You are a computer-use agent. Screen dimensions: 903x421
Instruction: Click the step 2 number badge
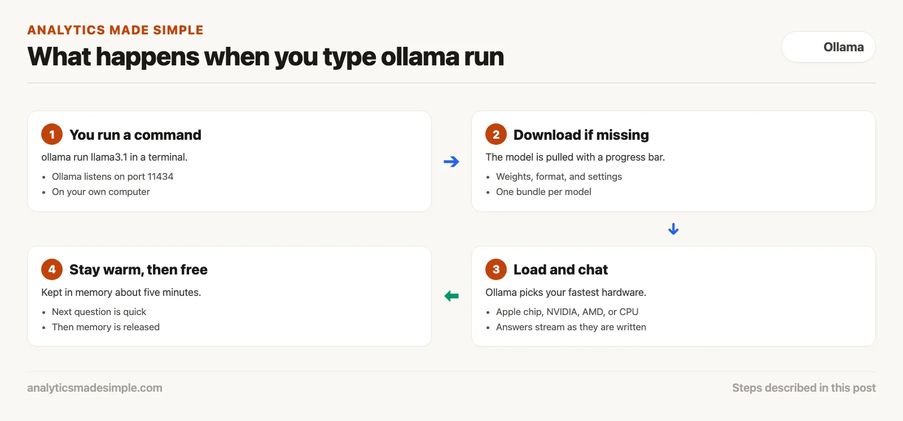496,134
